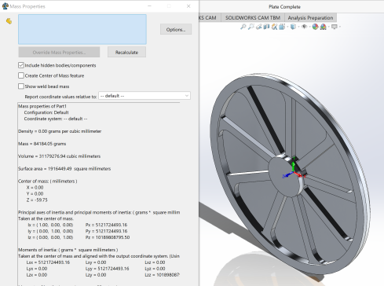Screen dimensions: 384x286
Task: Return to the Previous View
Action: tap(259, 27)
